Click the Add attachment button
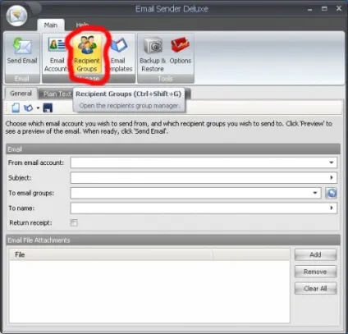The image size is (348, 334). click(x=315, y=254)
